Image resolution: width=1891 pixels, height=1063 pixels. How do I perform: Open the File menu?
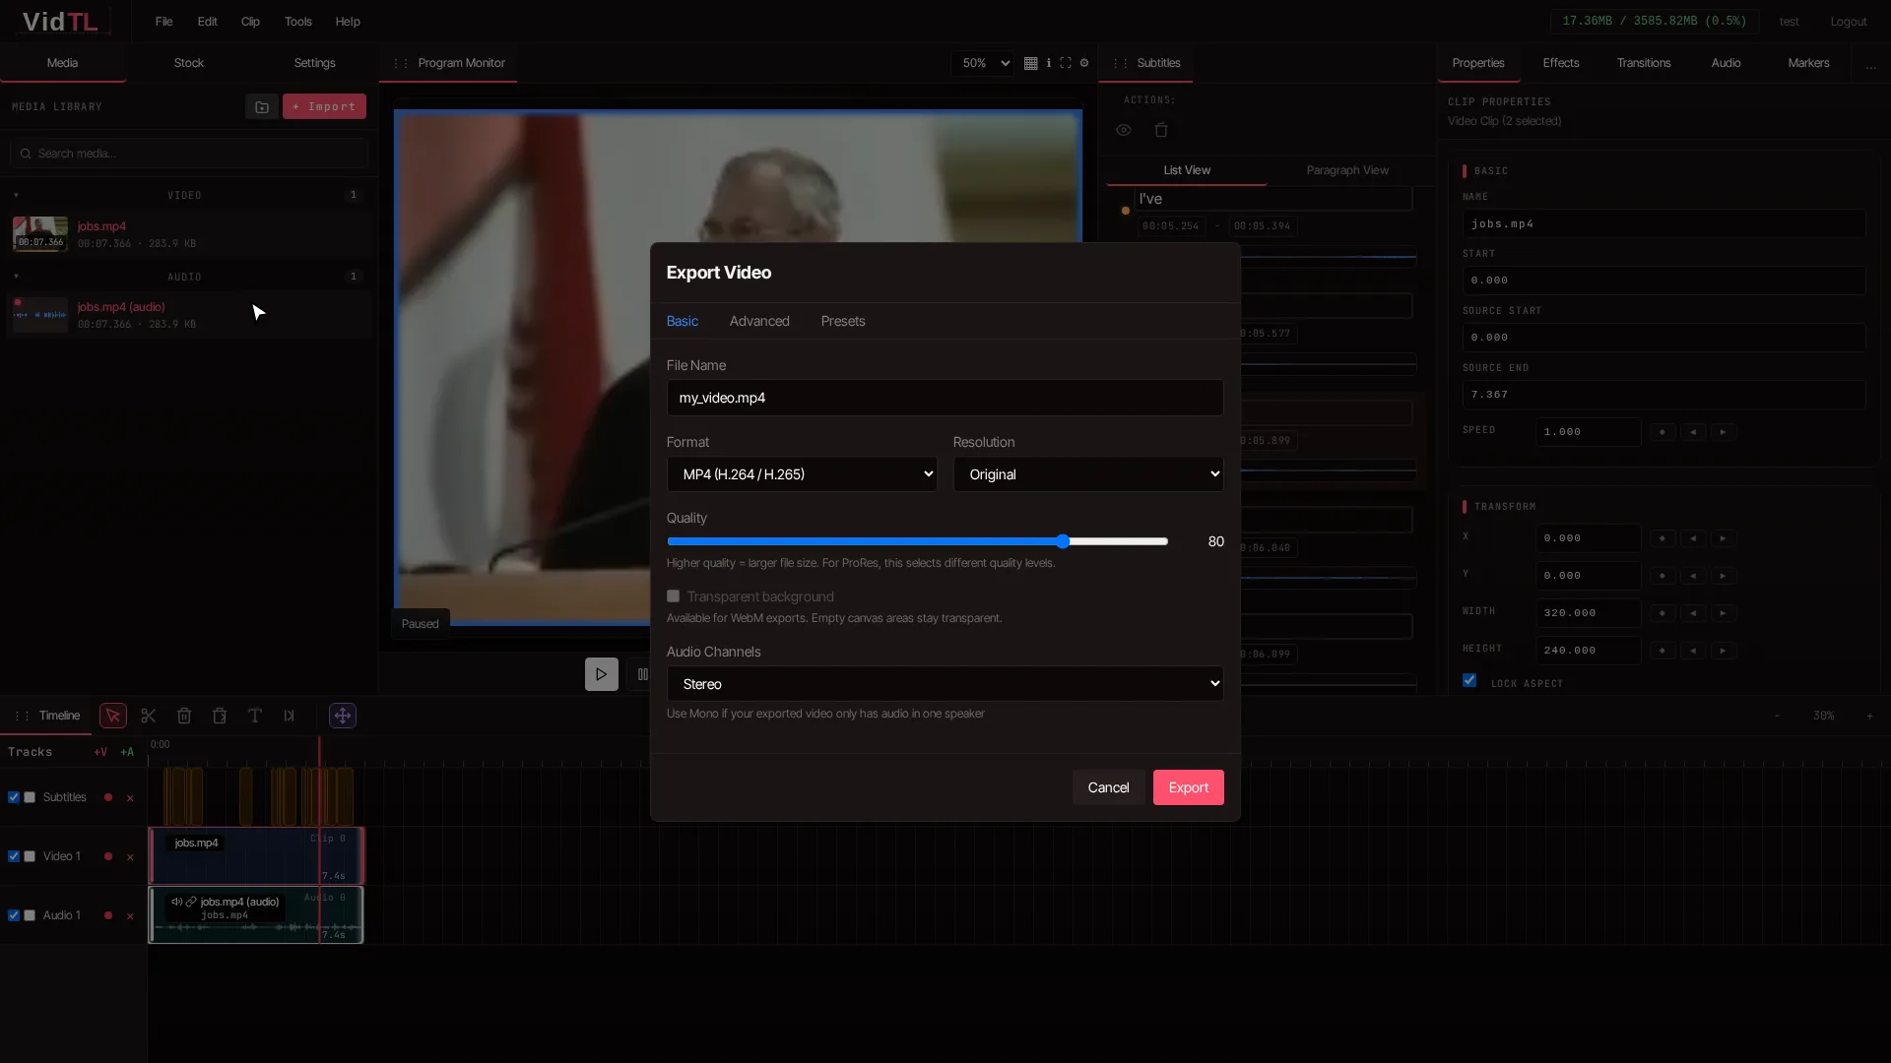point(164,22)
